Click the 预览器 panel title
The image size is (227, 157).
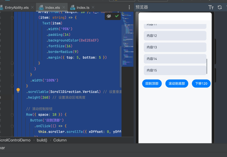point(142,7)
